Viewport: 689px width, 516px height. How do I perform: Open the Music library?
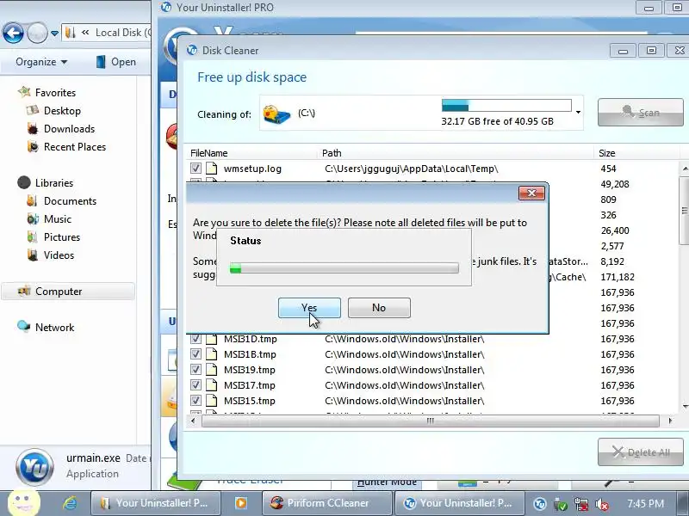(57, 219)
